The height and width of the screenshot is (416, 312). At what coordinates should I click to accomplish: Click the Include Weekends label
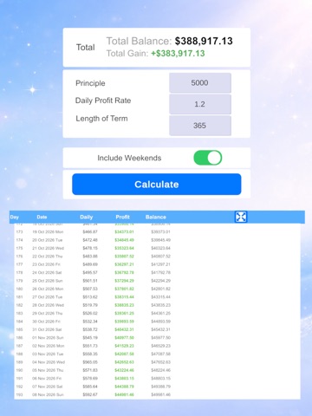tap(129, 158)
